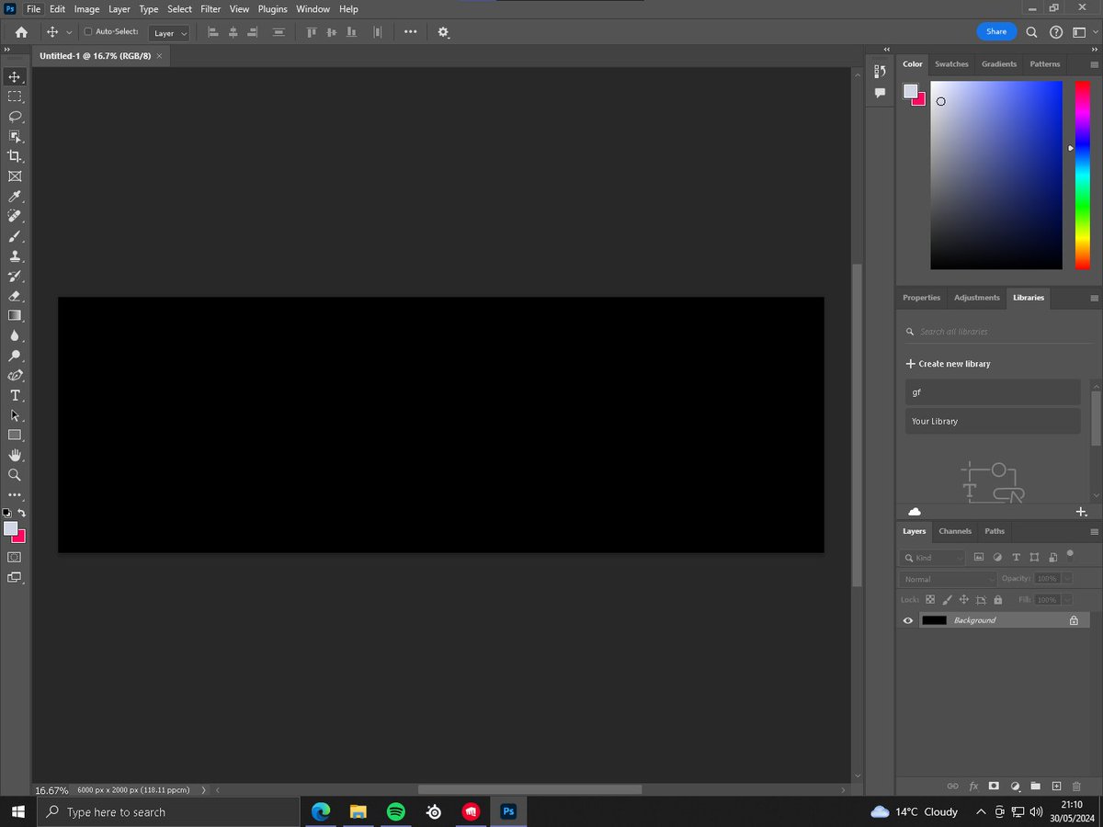Hide the Background layer with eye icon
The image size is (1103, 827).
(x=908, y=620)
